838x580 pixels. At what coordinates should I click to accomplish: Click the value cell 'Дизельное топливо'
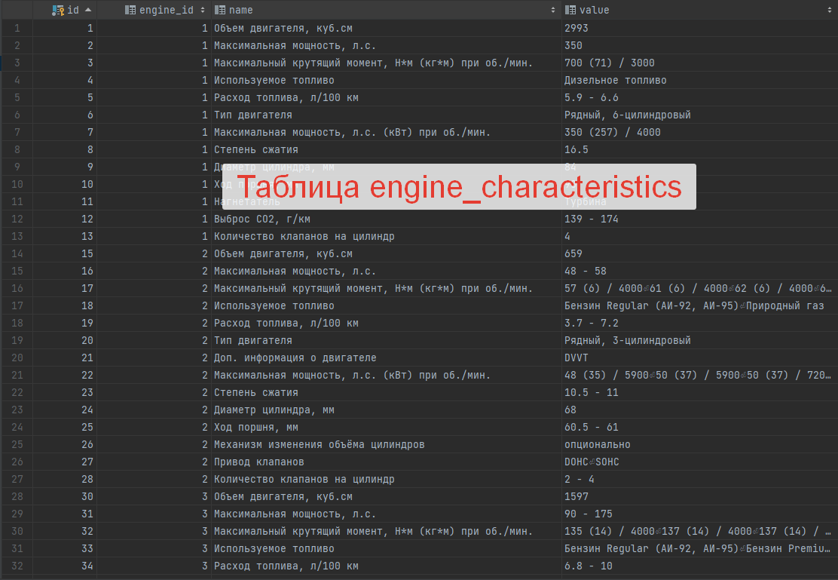coord(615,80)
